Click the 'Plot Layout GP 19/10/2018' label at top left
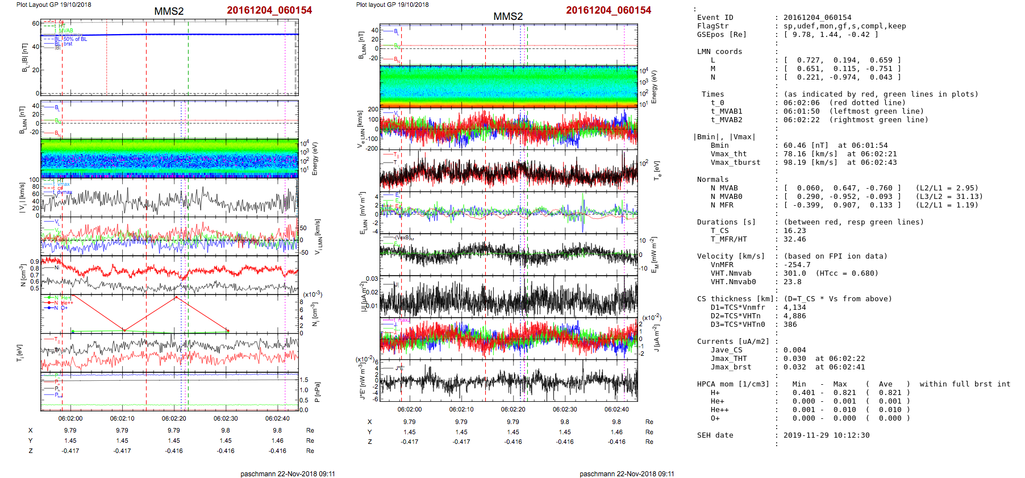 click(x=53, y=5)
